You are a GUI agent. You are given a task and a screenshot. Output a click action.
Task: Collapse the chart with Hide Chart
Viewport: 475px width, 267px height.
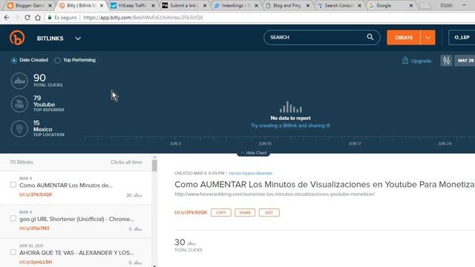pos(254,153)
